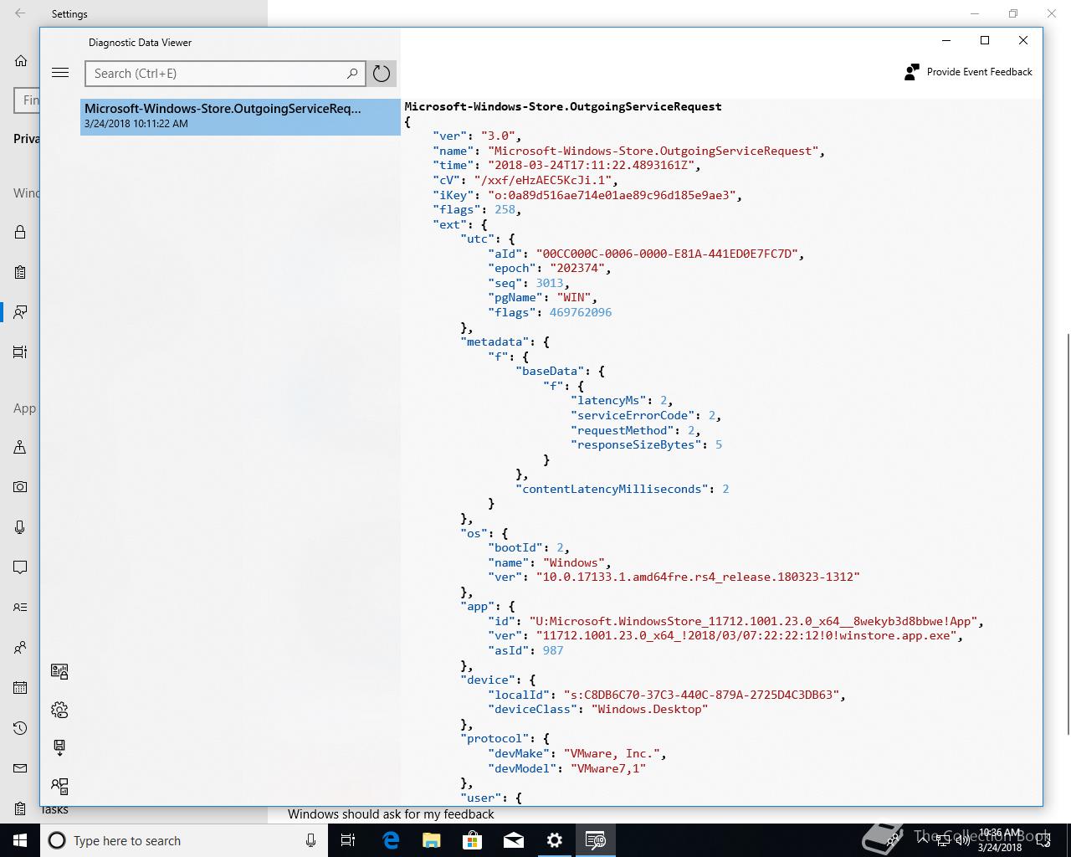Click the app "id" WindowsStore line
The height and width of the screenshot is (857, 1071).
pos(736,621)
